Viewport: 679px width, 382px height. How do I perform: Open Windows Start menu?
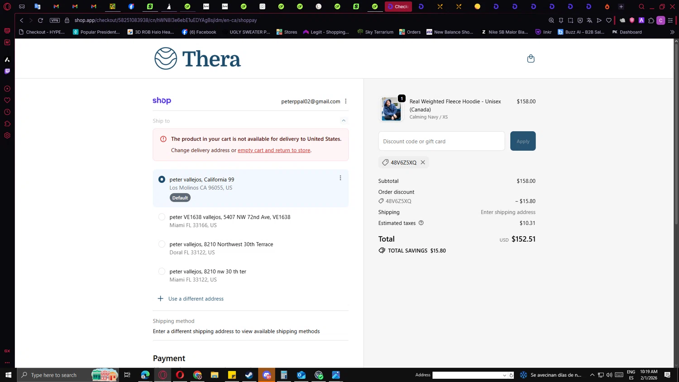click(x=8, y=375)
